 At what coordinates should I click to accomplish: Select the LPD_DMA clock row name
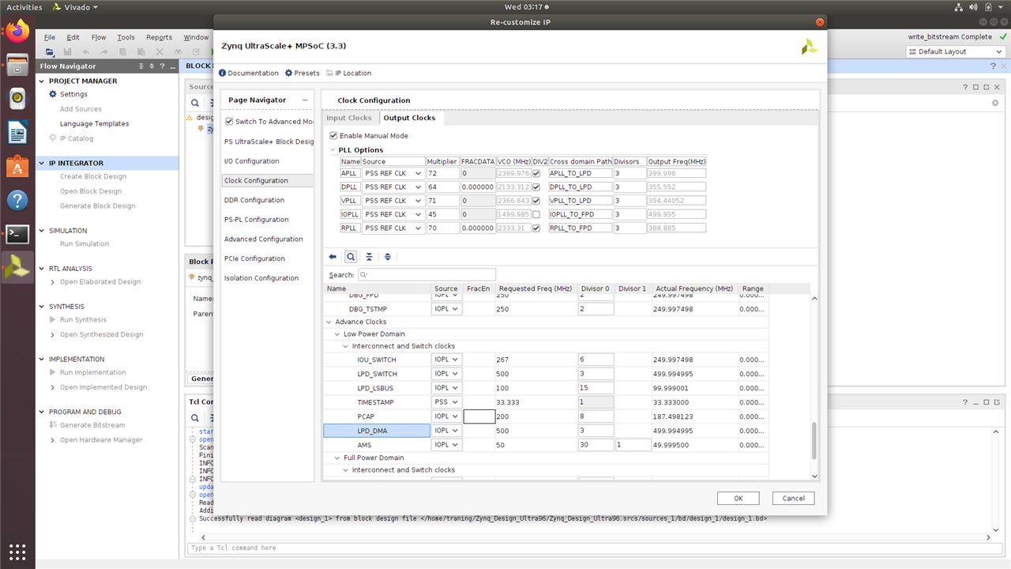[x=377, y=431]
